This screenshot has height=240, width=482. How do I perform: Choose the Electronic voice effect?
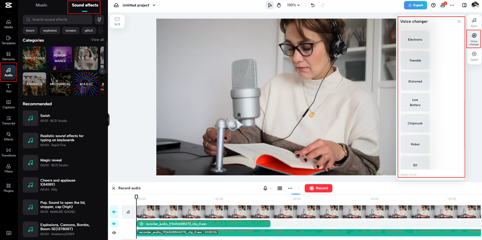[x=415, y=40]
